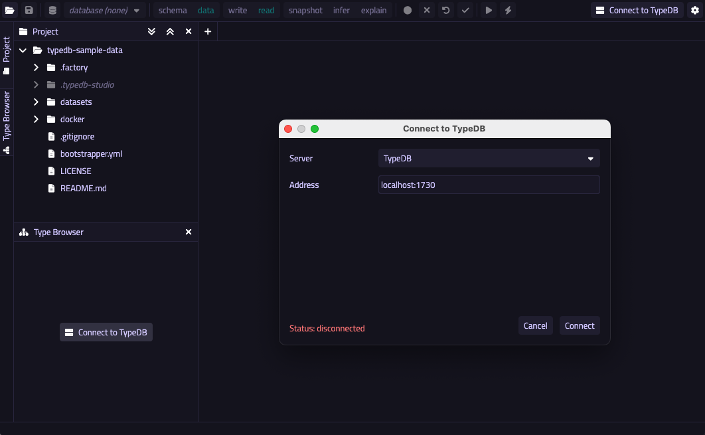Click the .factory folder icon
The image size is (705, 435).
[51, 68]
